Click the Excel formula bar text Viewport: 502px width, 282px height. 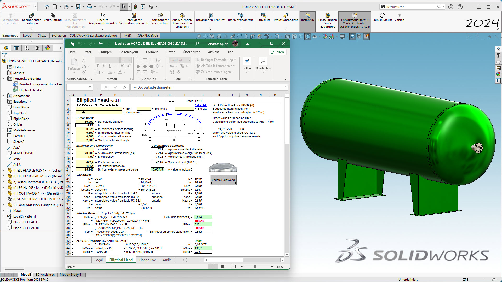pos(153,87)
